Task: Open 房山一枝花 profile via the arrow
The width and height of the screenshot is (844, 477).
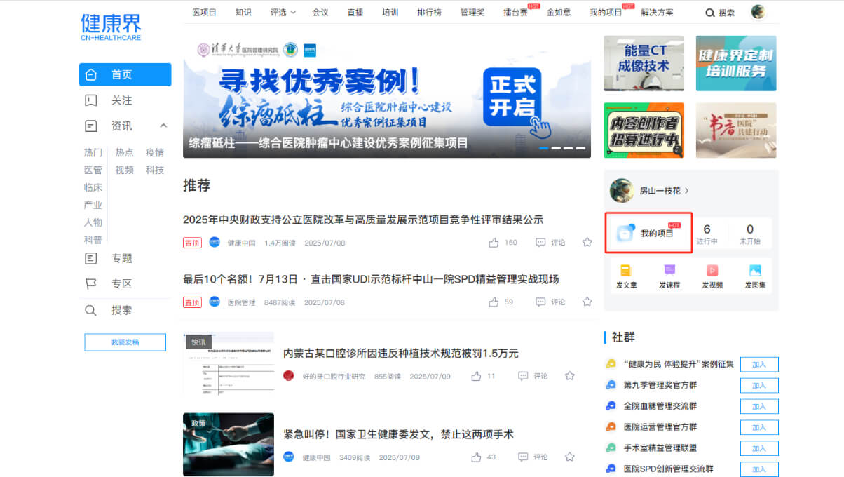Action: tap(687, 190)
